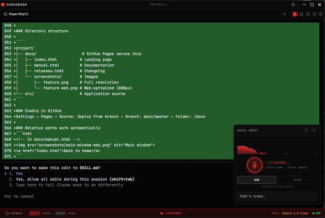This screenshot has width=325, height=218.
Task: Switch to four-pane grid layout
Action: (x=314, y=14)
